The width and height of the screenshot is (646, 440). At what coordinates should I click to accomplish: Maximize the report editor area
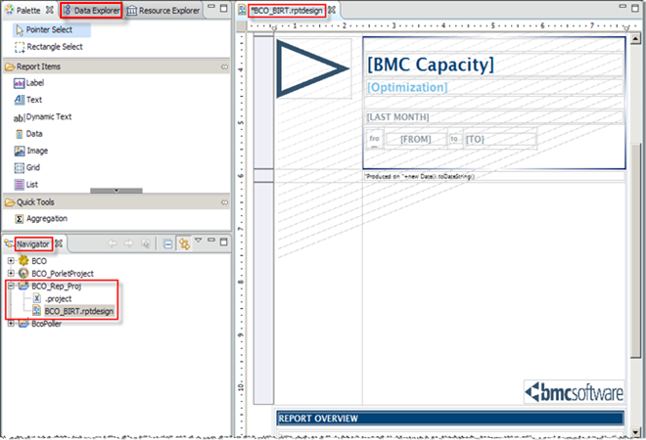pyautogui.click(x=635, y=8)
